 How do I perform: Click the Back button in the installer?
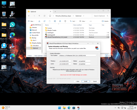point(78,81)
